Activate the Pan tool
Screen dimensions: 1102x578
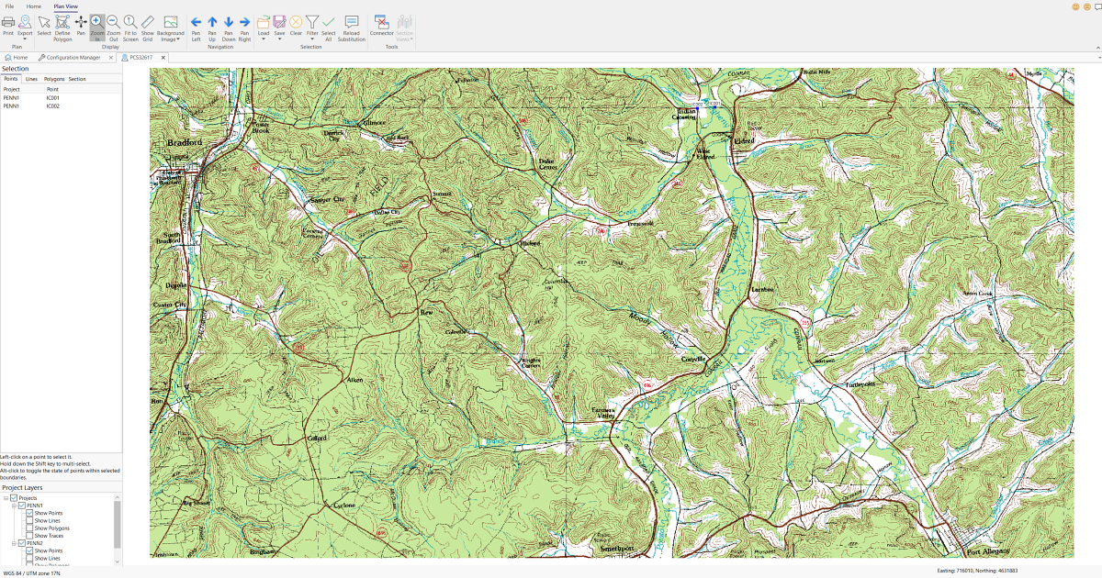pos(81,26)
